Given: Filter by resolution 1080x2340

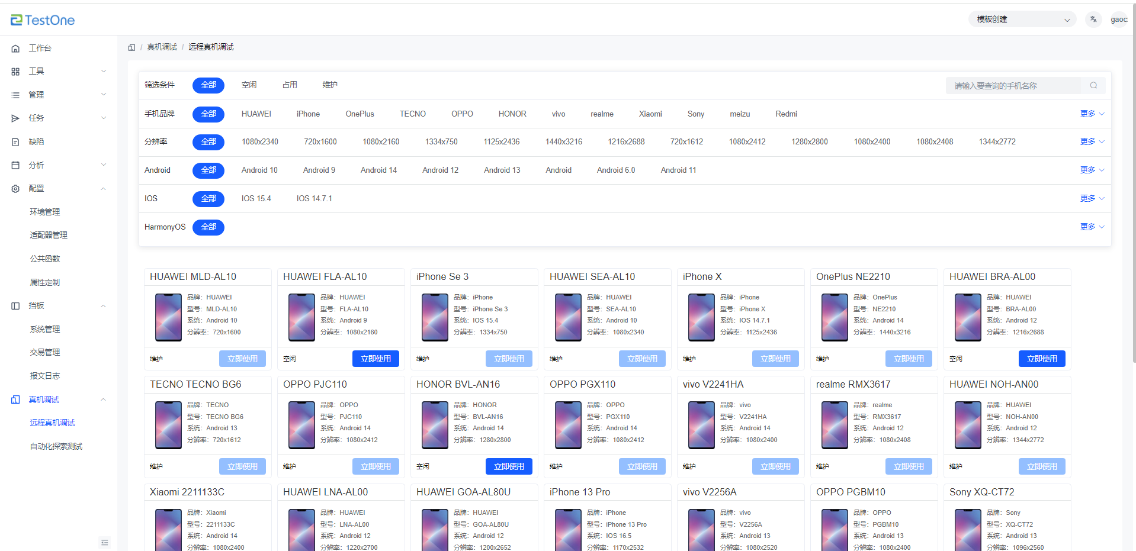Looking at the screenshot, I should pos(260,142).
